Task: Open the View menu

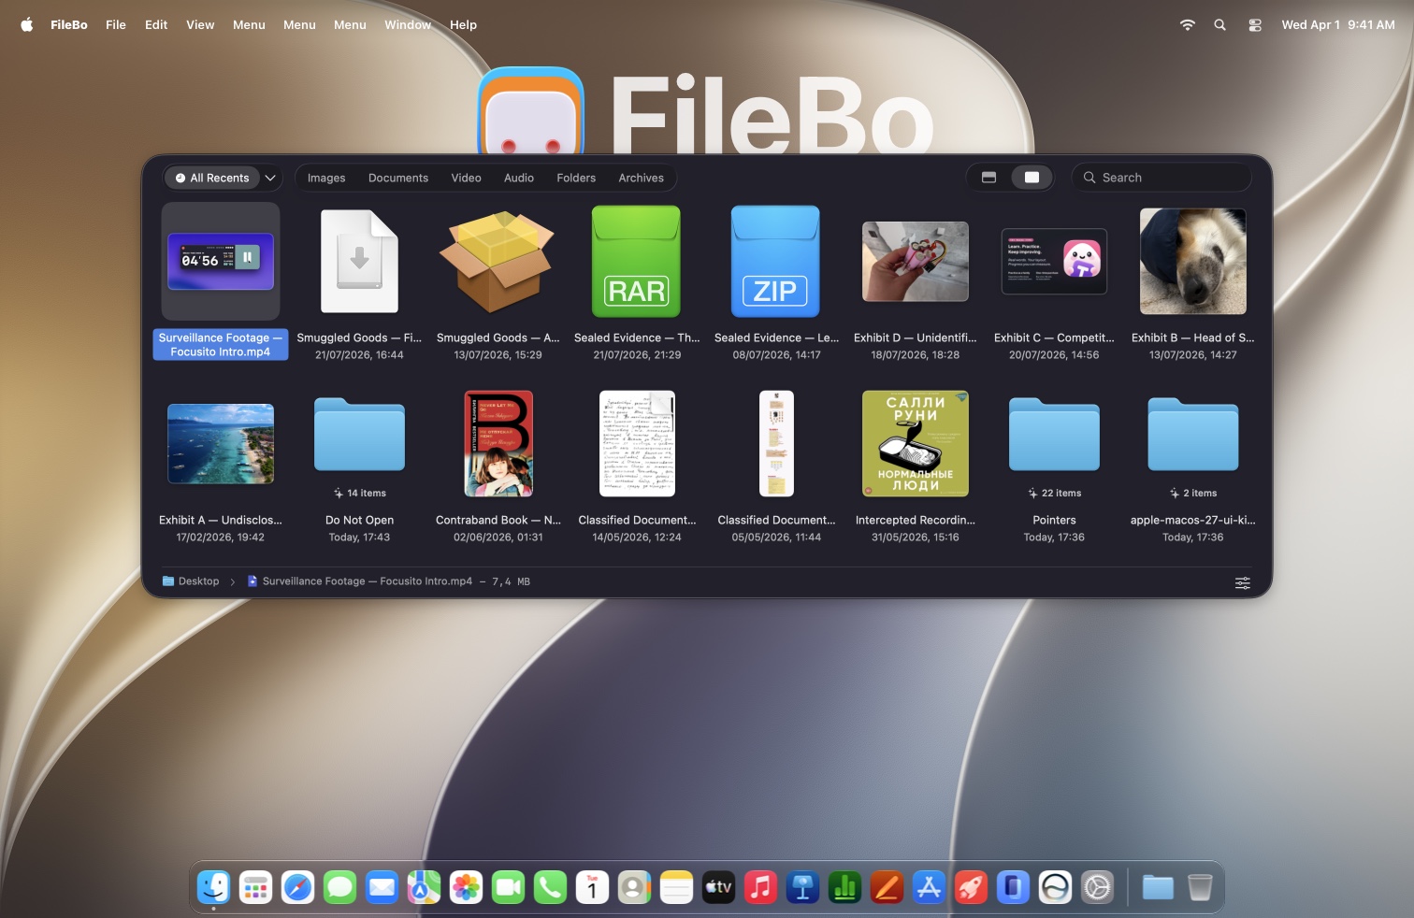Action: pos(200,25)
